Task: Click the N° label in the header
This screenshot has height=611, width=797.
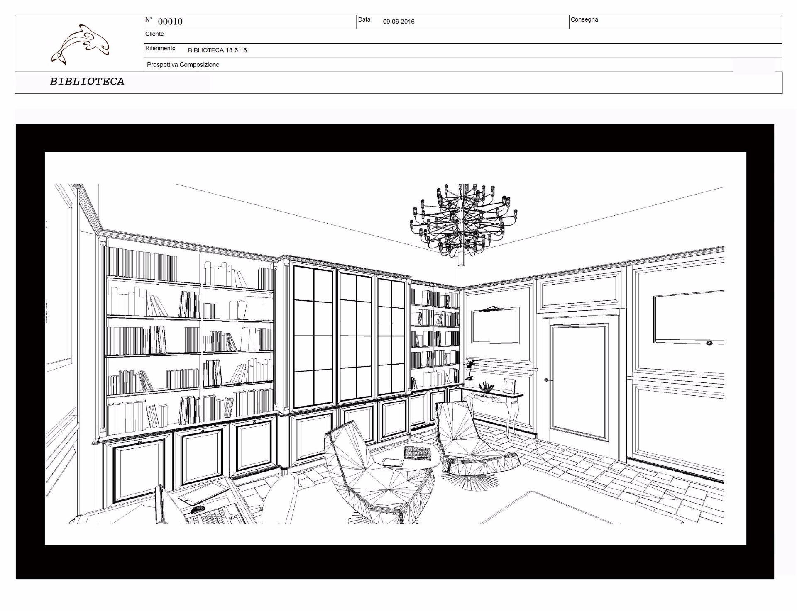Action: [x=149, y=19]
